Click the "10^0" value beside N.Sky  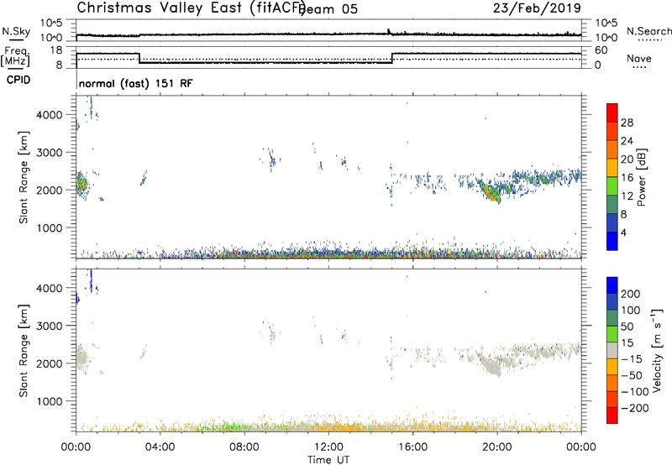click(x=53, y=38)
